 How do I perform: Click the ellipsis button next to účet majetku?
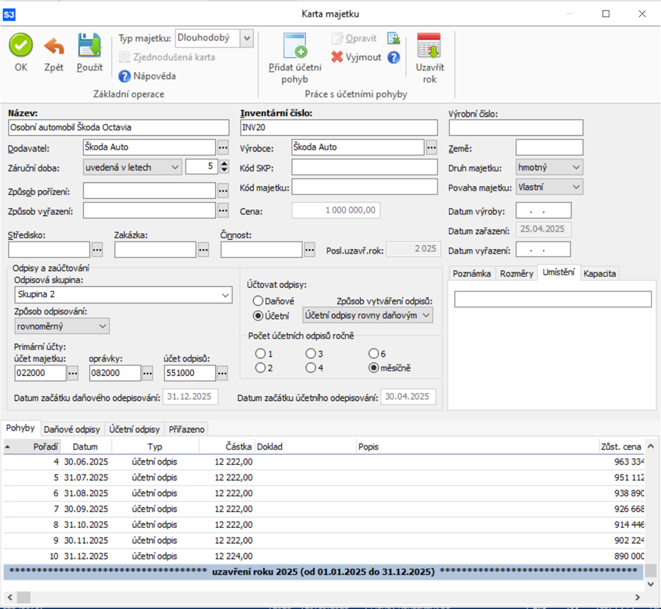(x=73, y=373)
